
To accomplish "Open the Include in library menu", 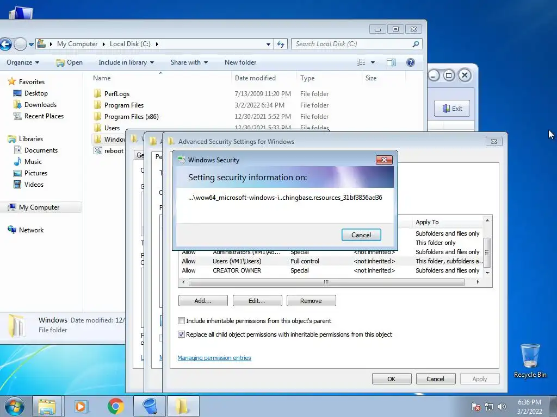I will [126, 62].
